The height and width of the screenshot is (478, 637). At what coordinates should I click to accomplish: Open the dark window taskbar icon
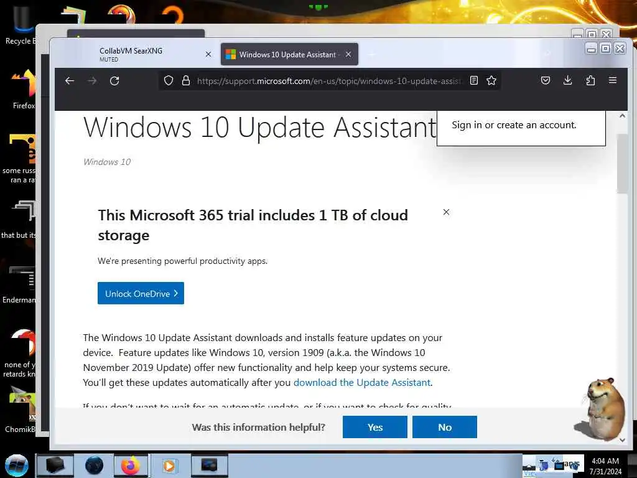click(x=209, y=466)
